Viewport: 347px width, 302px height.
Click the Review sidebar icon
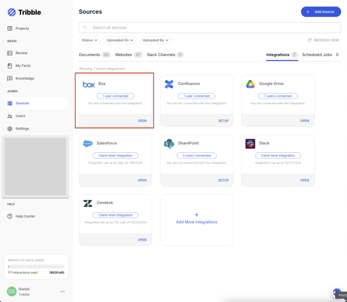(10, 53)
